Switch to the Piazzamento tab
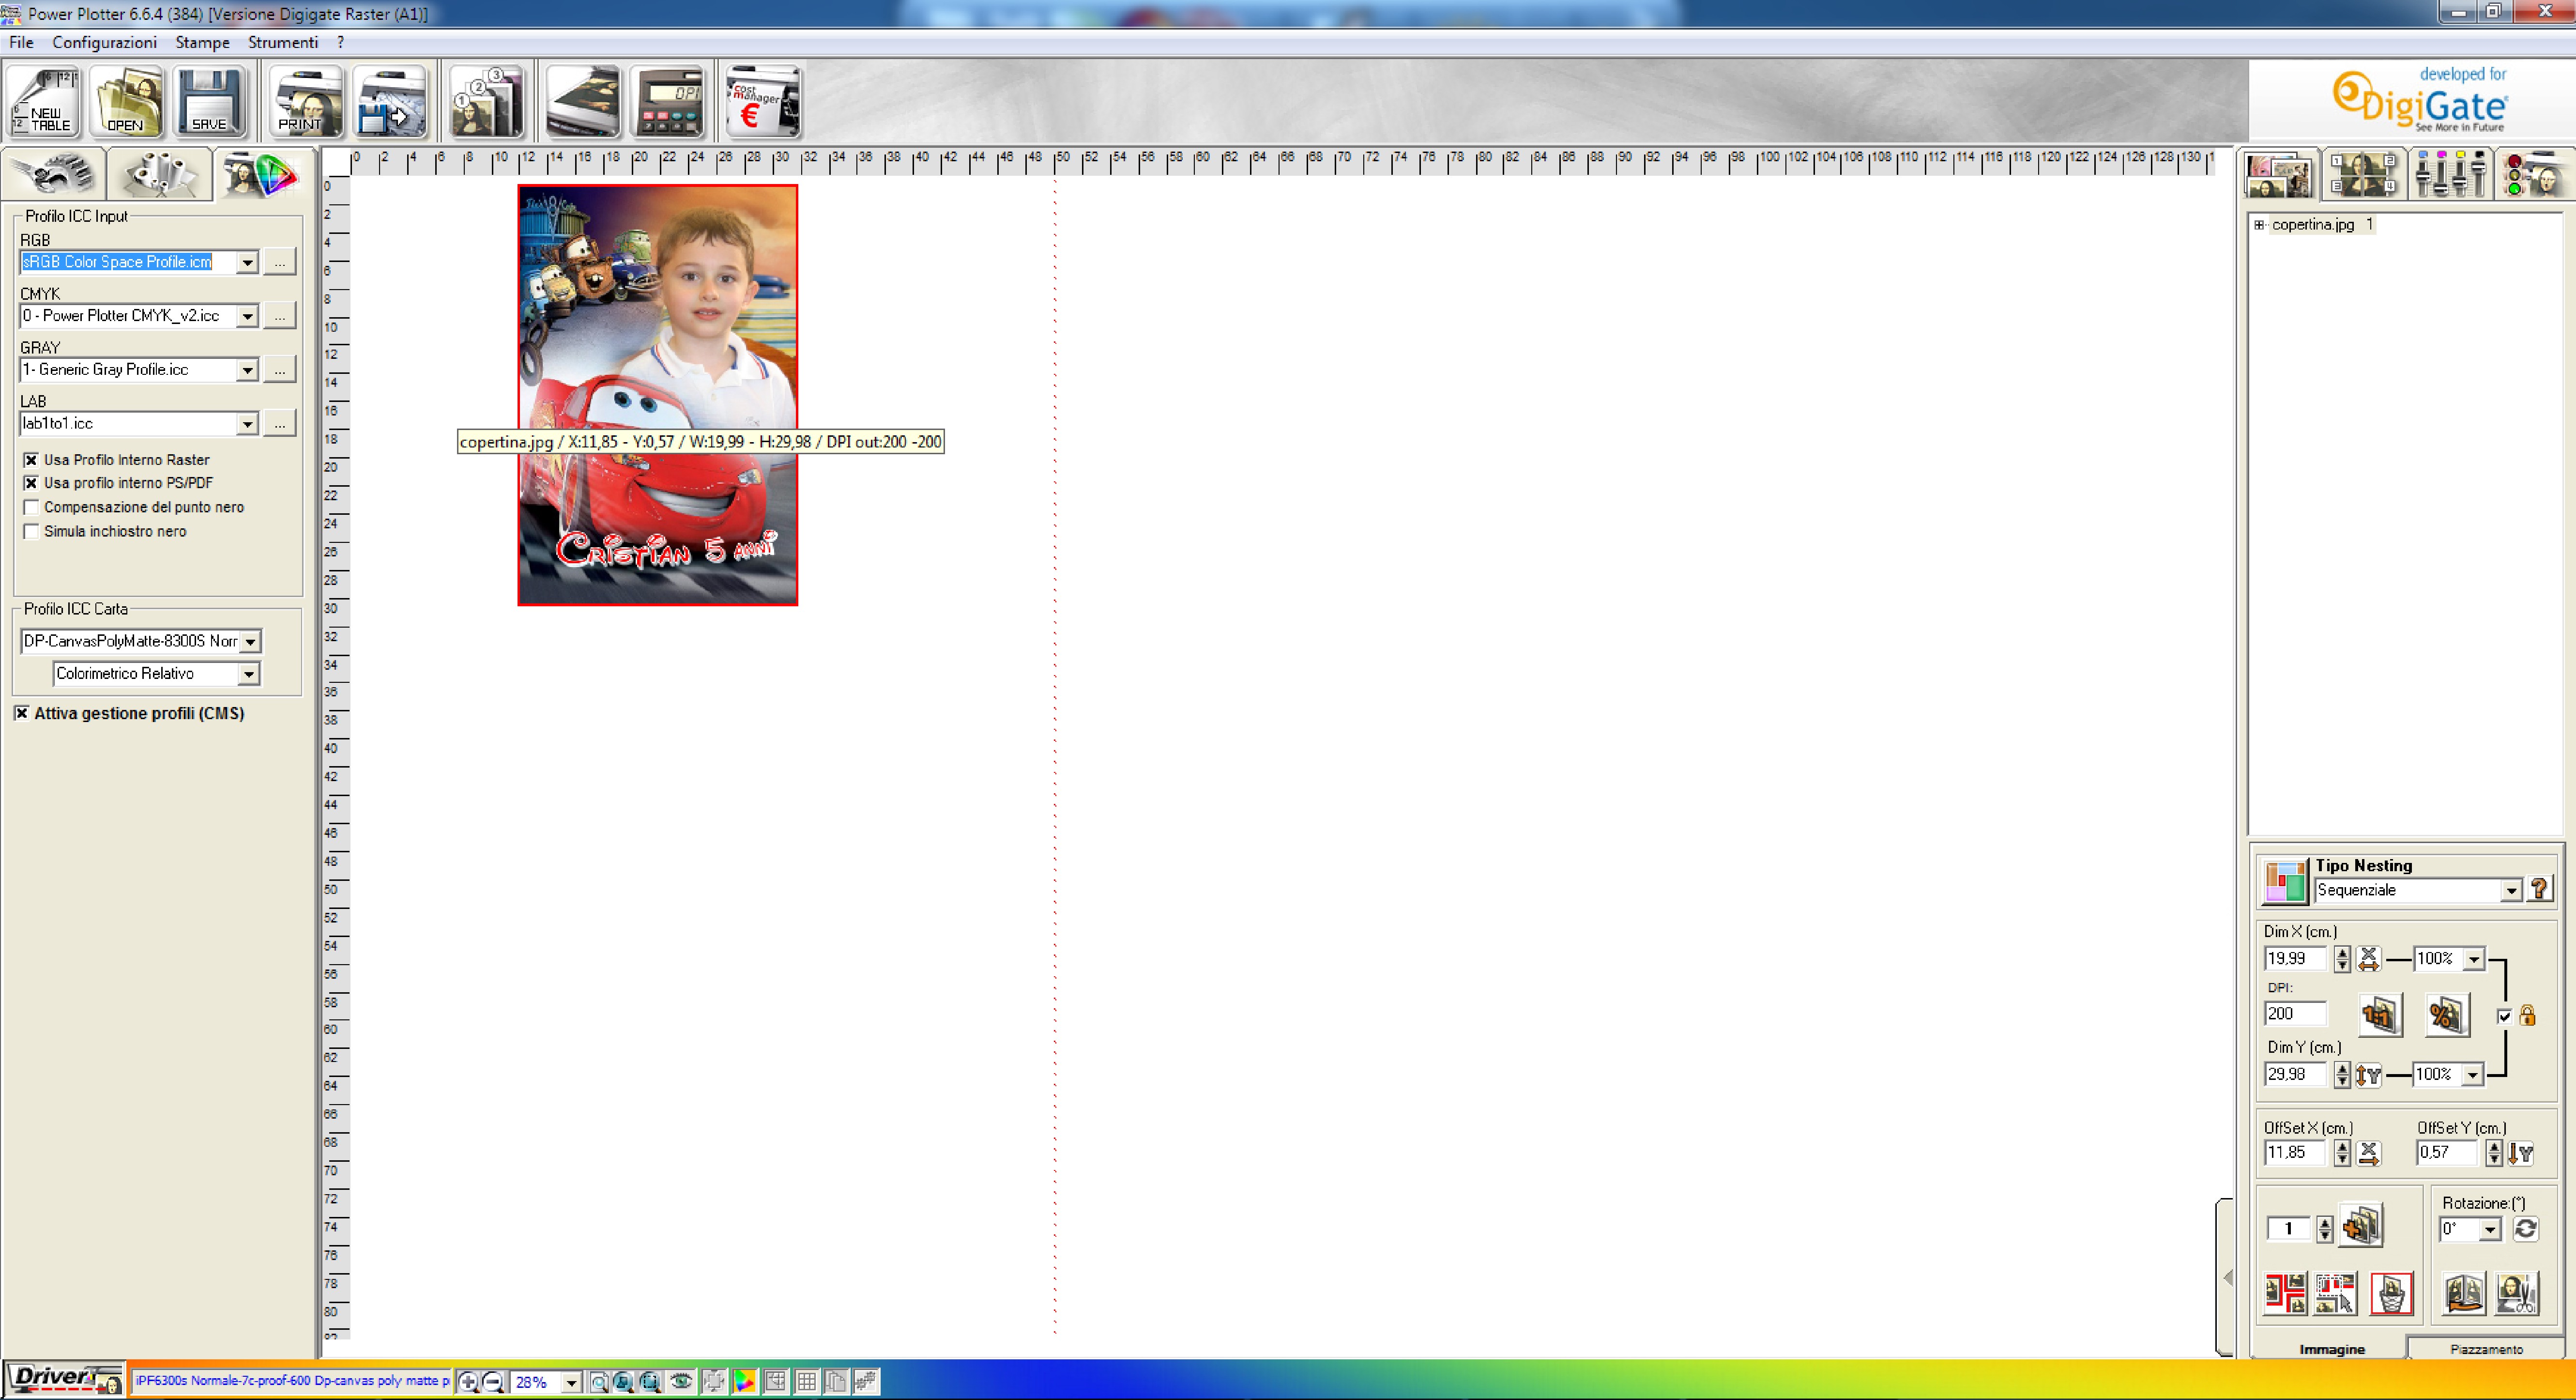The width and height of the screenshot is (2576, 1400). click(2486, 1349)
